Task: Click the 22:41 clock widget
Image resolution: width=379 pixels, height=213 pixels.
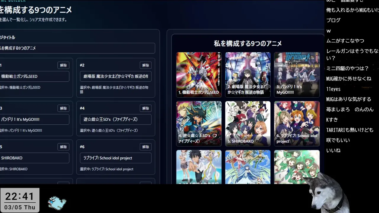Action: [x=20, y=200]
